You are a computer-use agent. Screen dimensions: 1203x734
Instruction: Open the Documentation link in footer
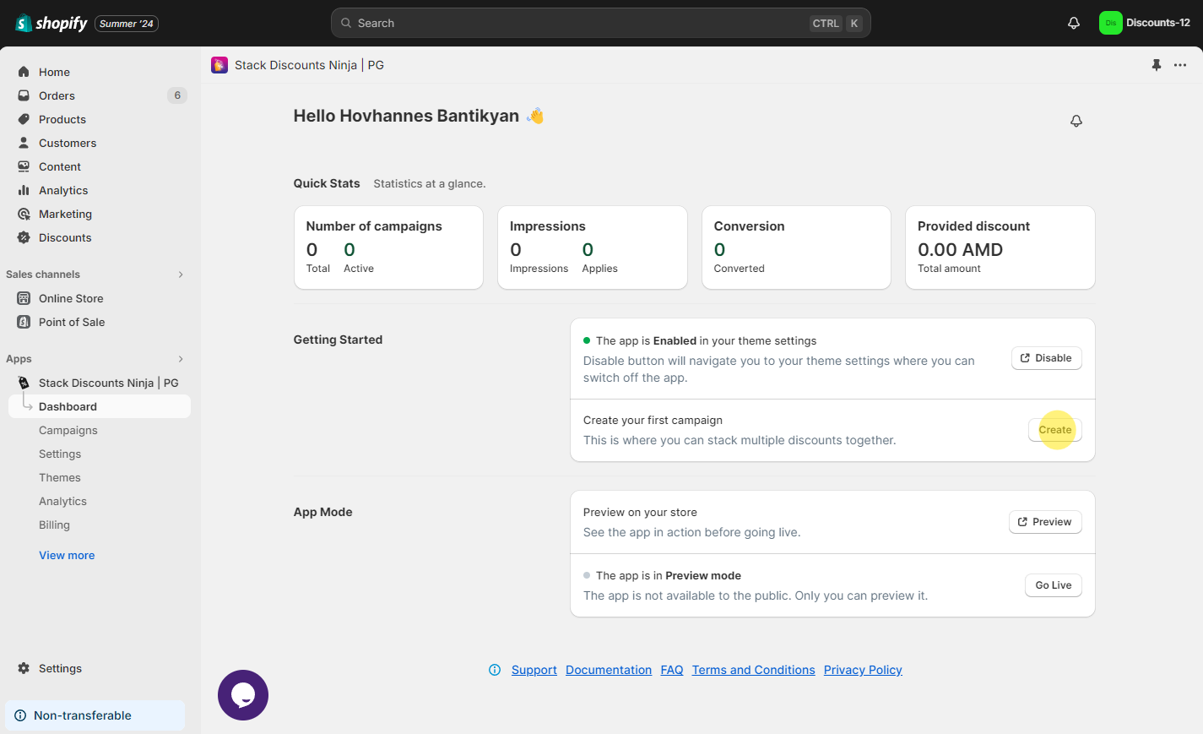pos(608,670)
